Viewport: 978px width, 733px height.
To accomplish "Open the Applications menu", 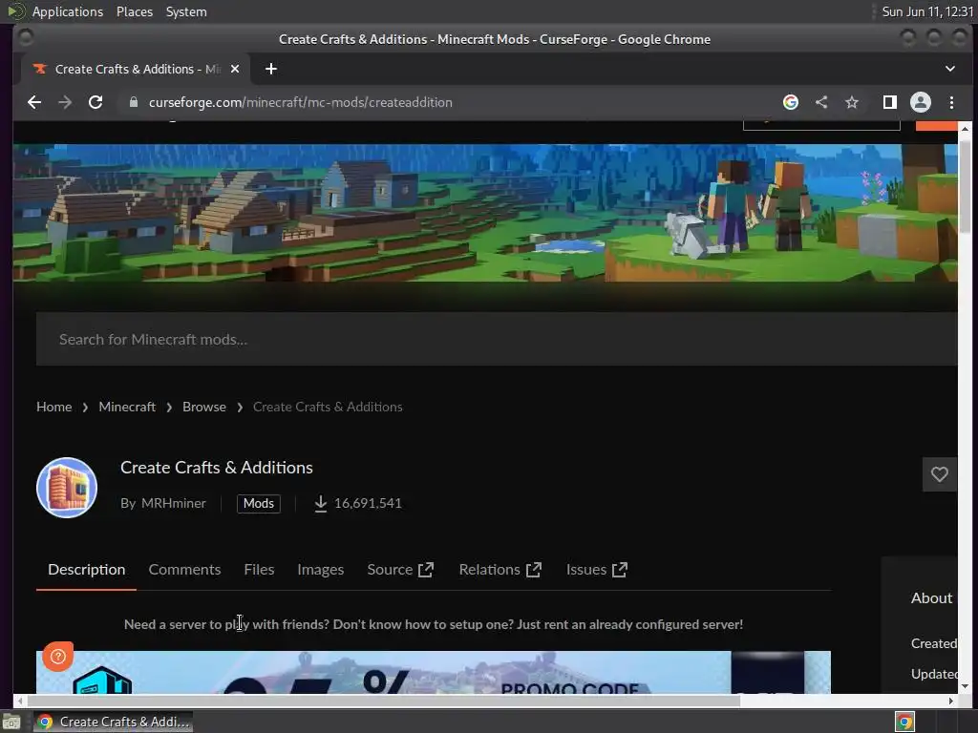I will (x=68, y=11).
